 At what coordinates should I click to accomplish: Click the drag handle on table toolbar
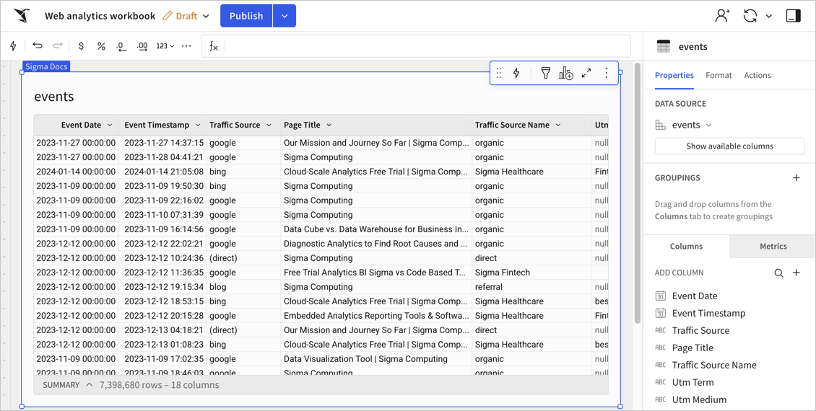pos(498,74)
